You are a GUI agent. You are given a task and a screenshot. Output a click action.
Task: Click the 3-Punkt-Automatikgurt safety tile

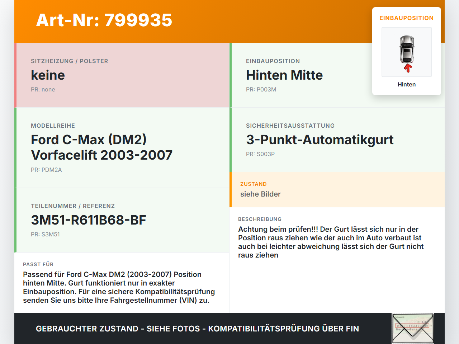pyautogui.click(x=337, y=140)
